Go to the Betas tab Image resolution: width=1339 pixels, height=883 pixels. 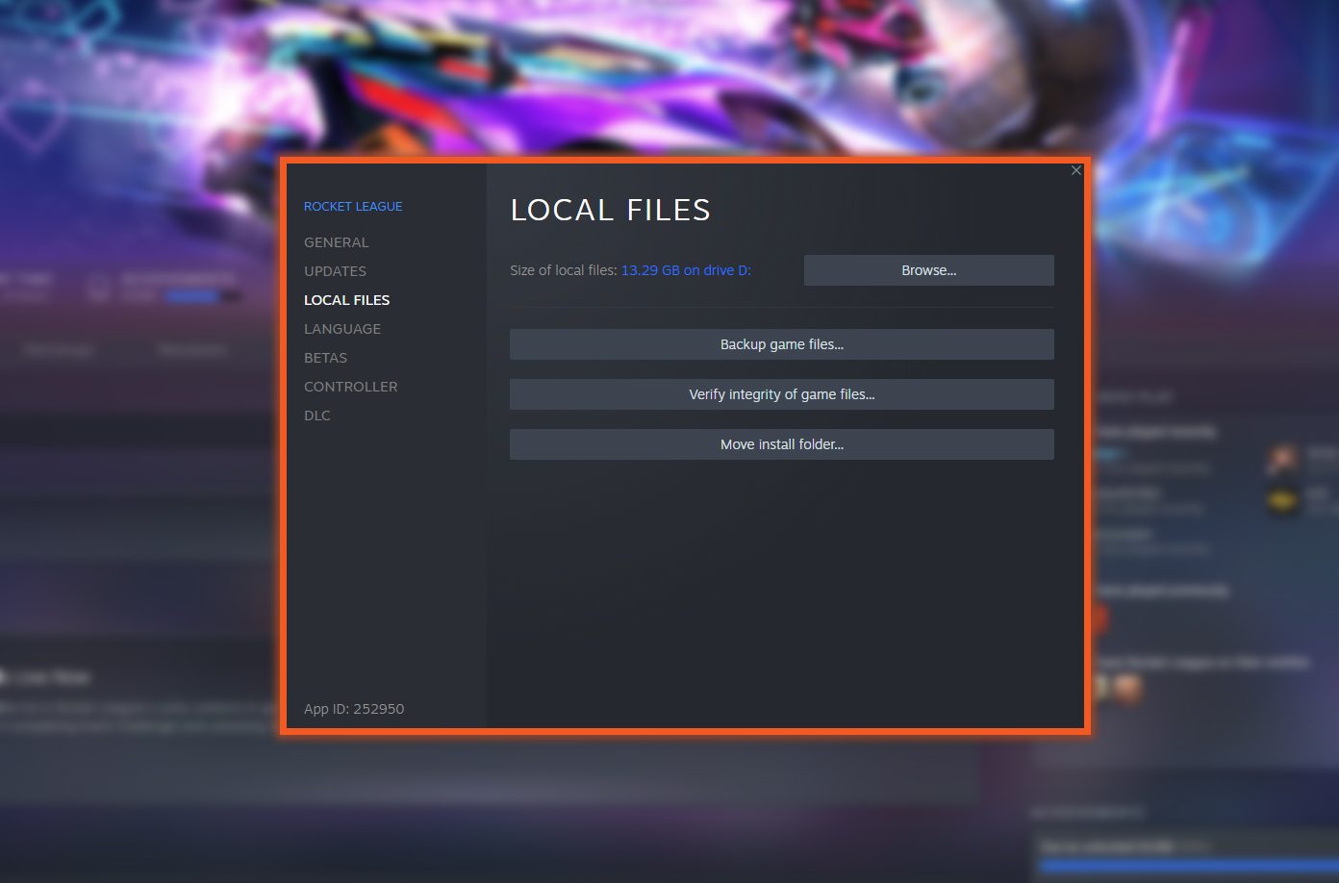tap(325, 358)
